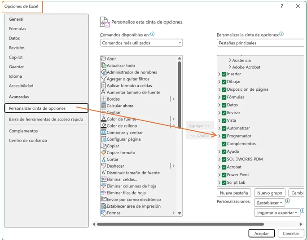Expand the Adobe Acrobat group
This screenshot has height=240, width=307.
[x=230, y=67]
